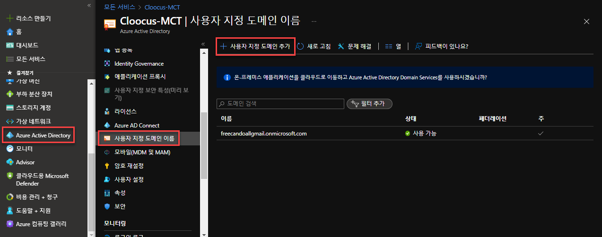The width and height of the screenshot is (602, 237).
Task: Click the 모든 서비스 list icon
Action: tap(9, 59)
